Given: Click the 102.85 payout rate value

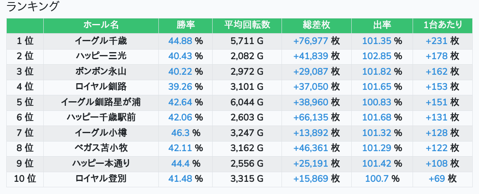Looking at the screenshot, I should click(x=376, y=56).
